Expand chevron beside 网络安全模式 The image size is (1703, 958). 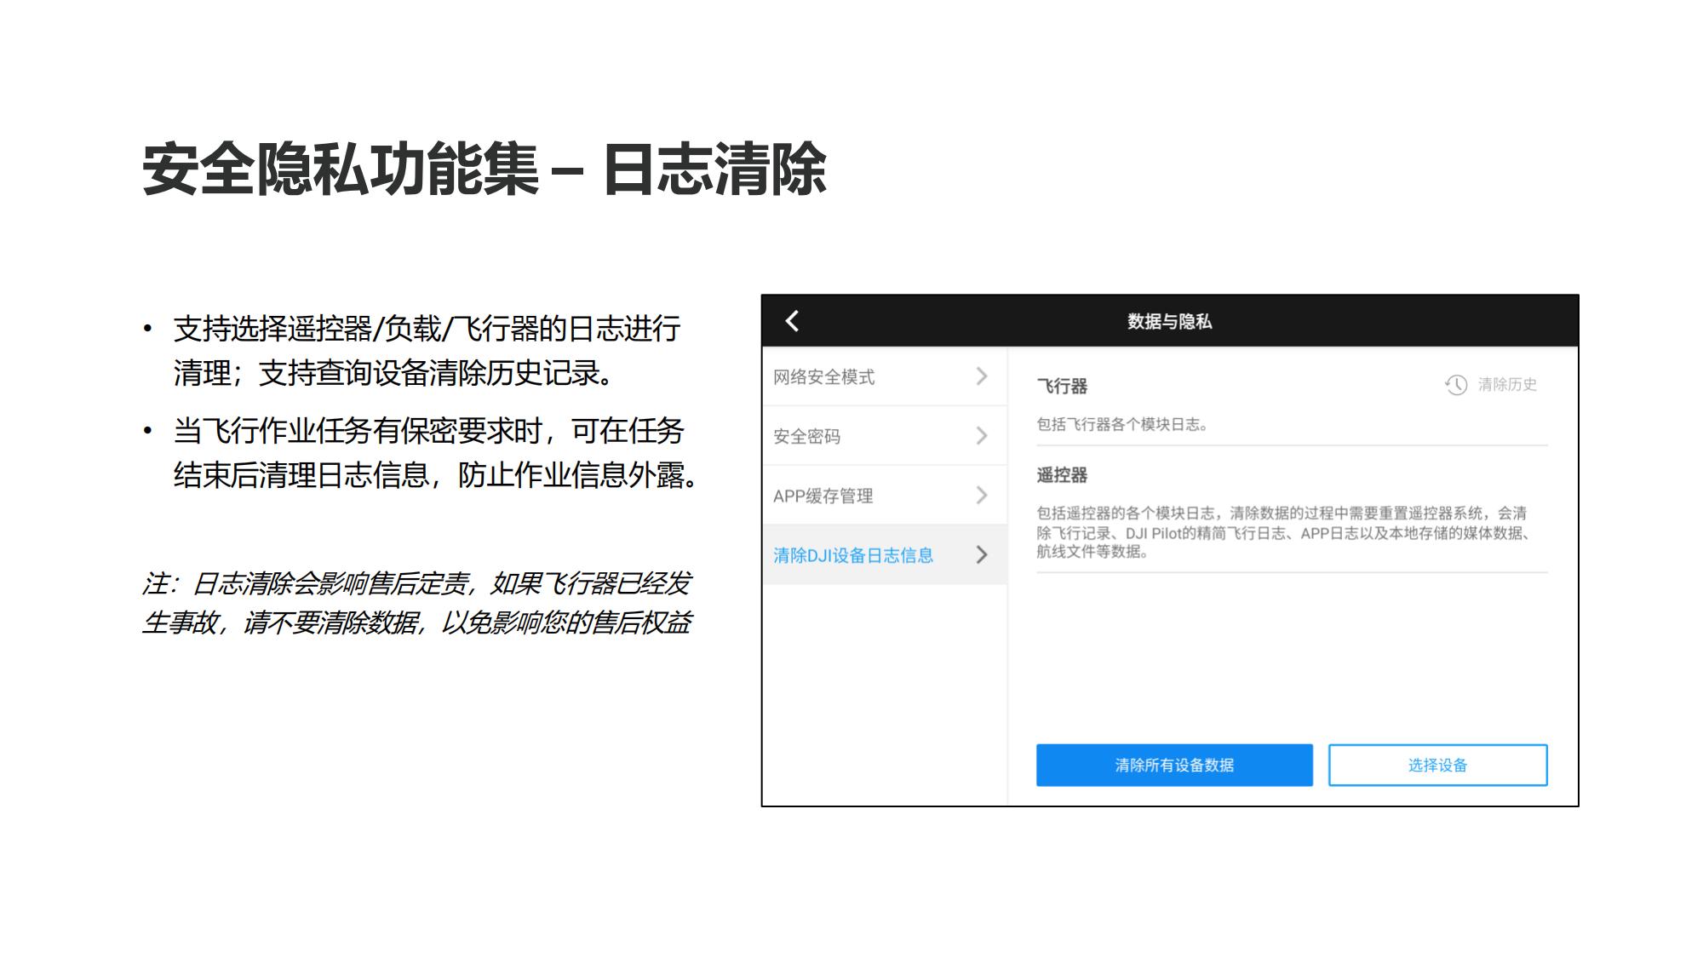[982, 376]
